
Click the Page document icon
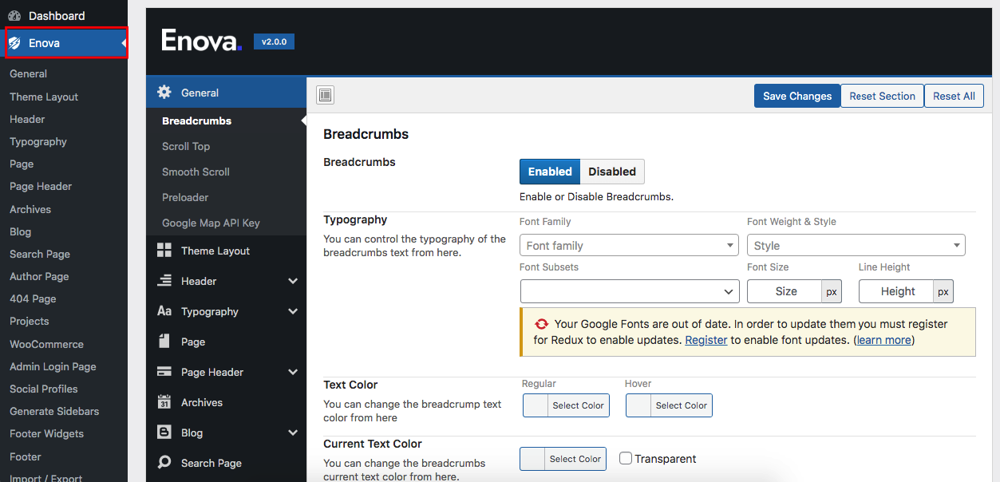[x=164, y=342]
